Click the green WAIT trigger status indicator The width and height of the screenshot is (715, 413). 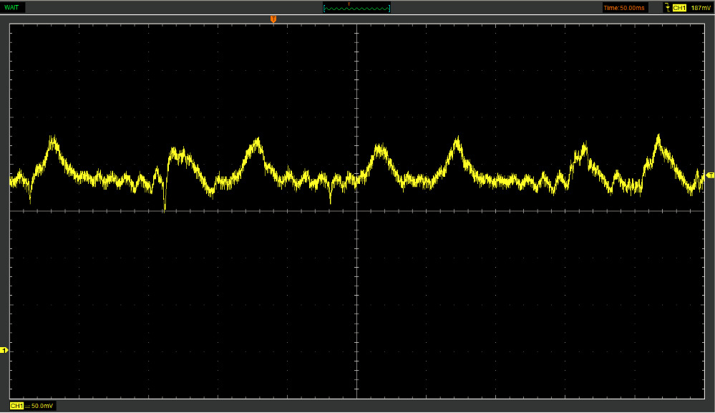[12, 7]
